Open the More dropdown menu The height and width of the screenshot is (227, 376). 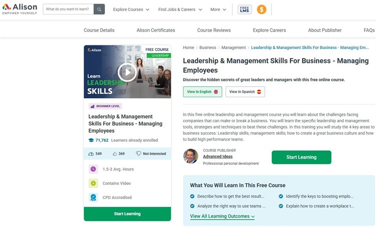tap(218, 10)
